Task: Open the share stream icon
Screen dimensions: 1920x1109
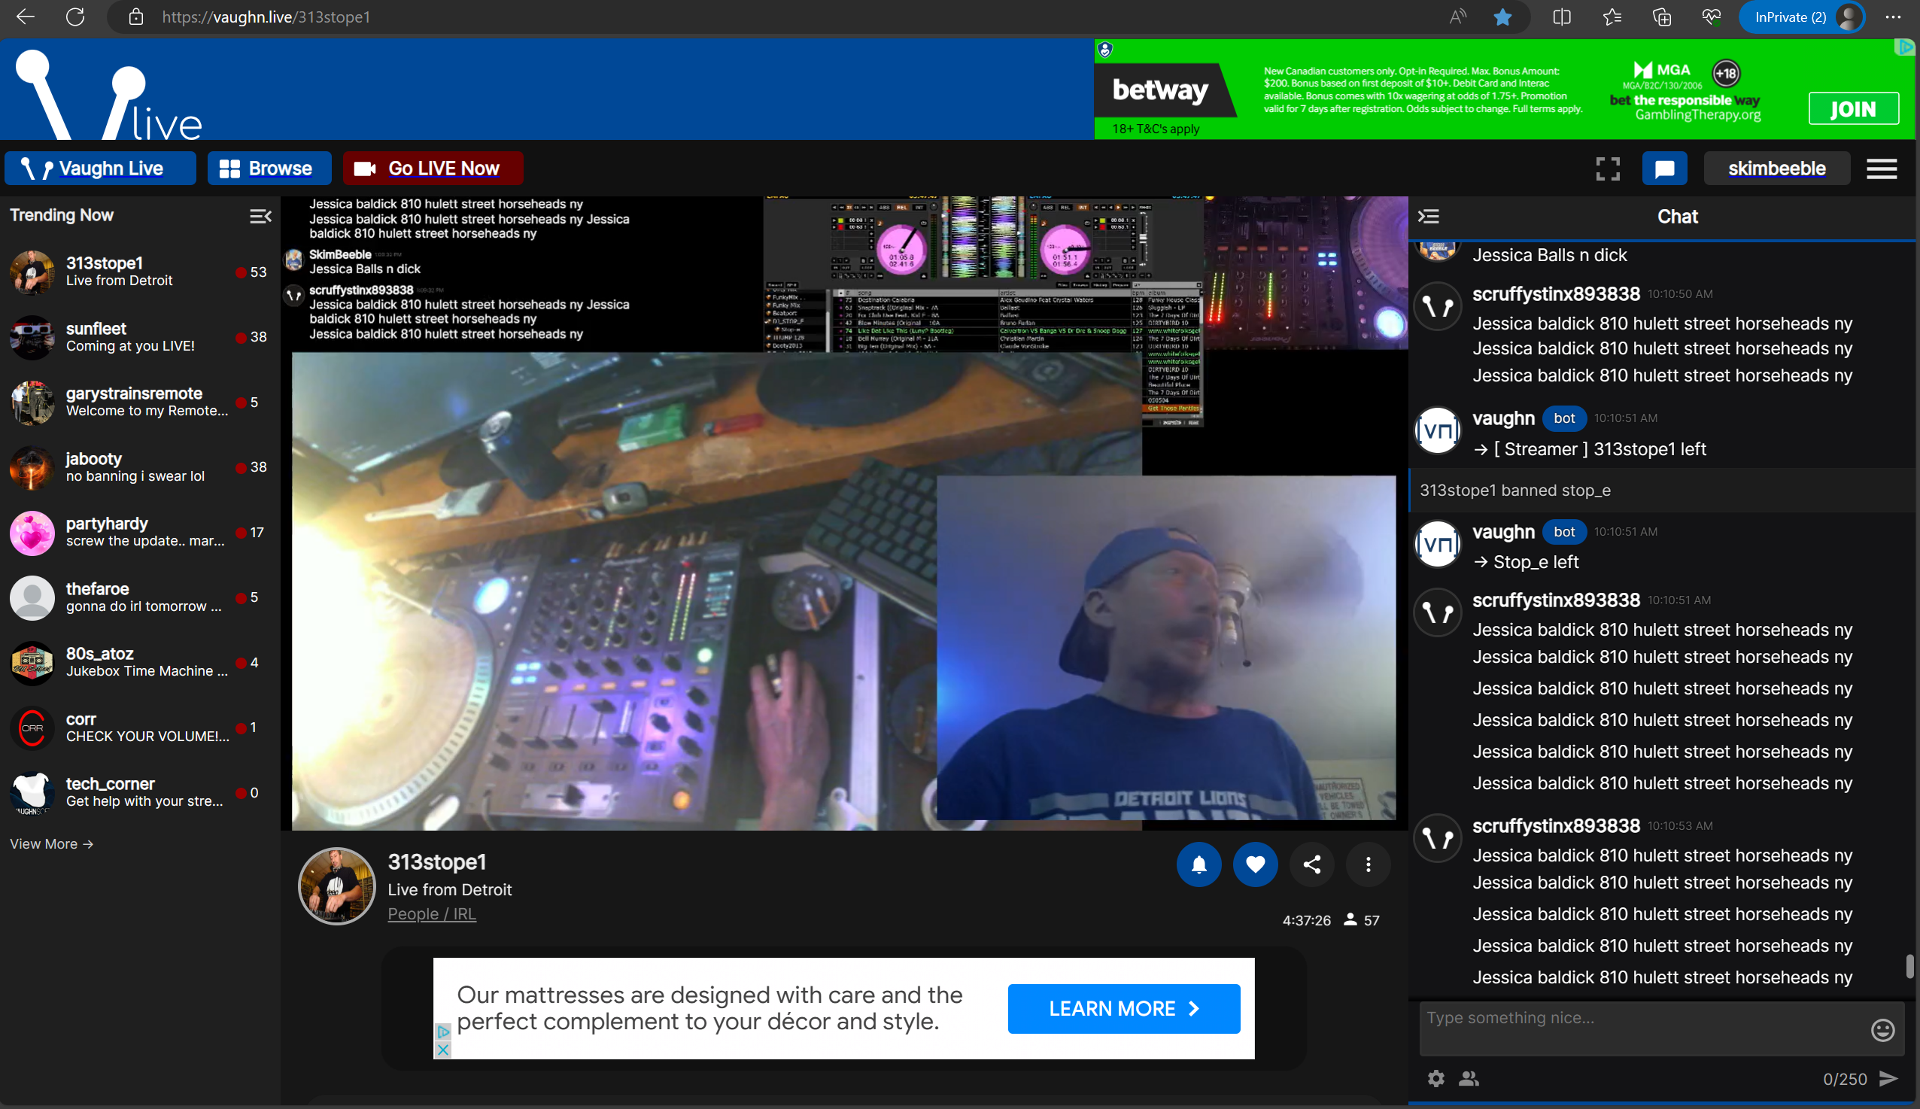Action: click(x=1311, y=864)
